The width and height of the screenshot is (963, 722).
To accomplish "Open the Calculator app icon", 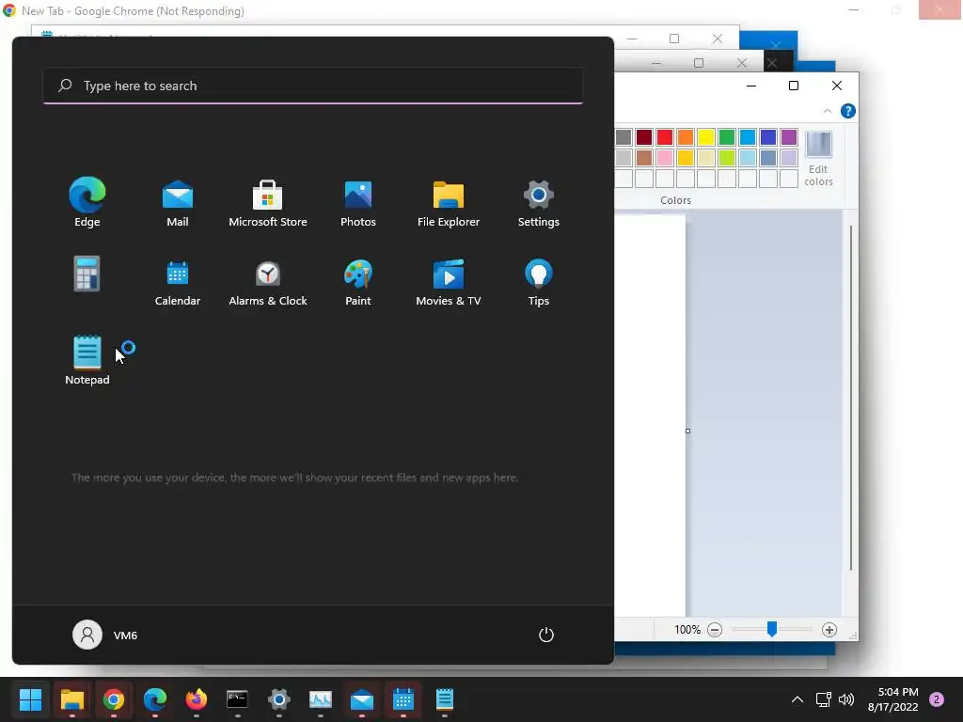I will pyautogui.click(x=87, y=274).
